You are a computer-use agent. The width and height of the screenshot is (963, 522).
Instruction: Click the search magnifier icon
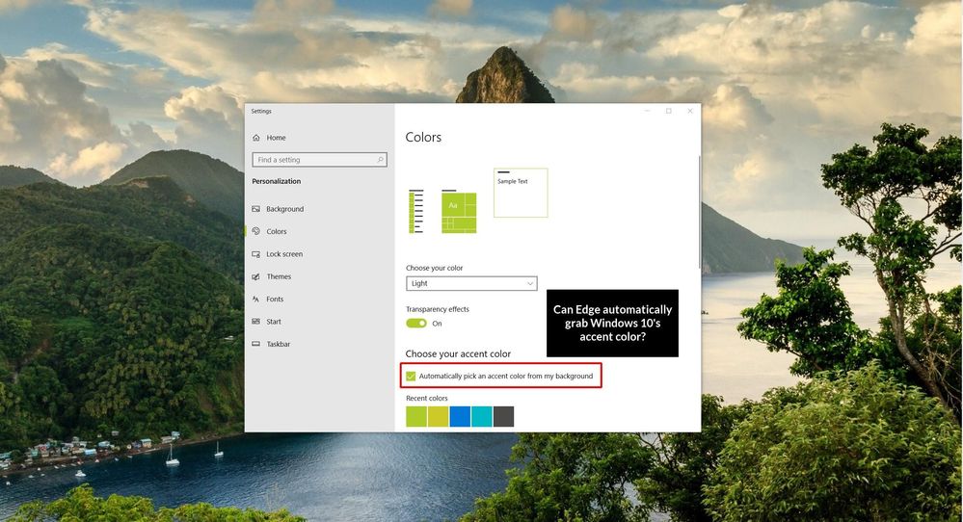[380, 160]
